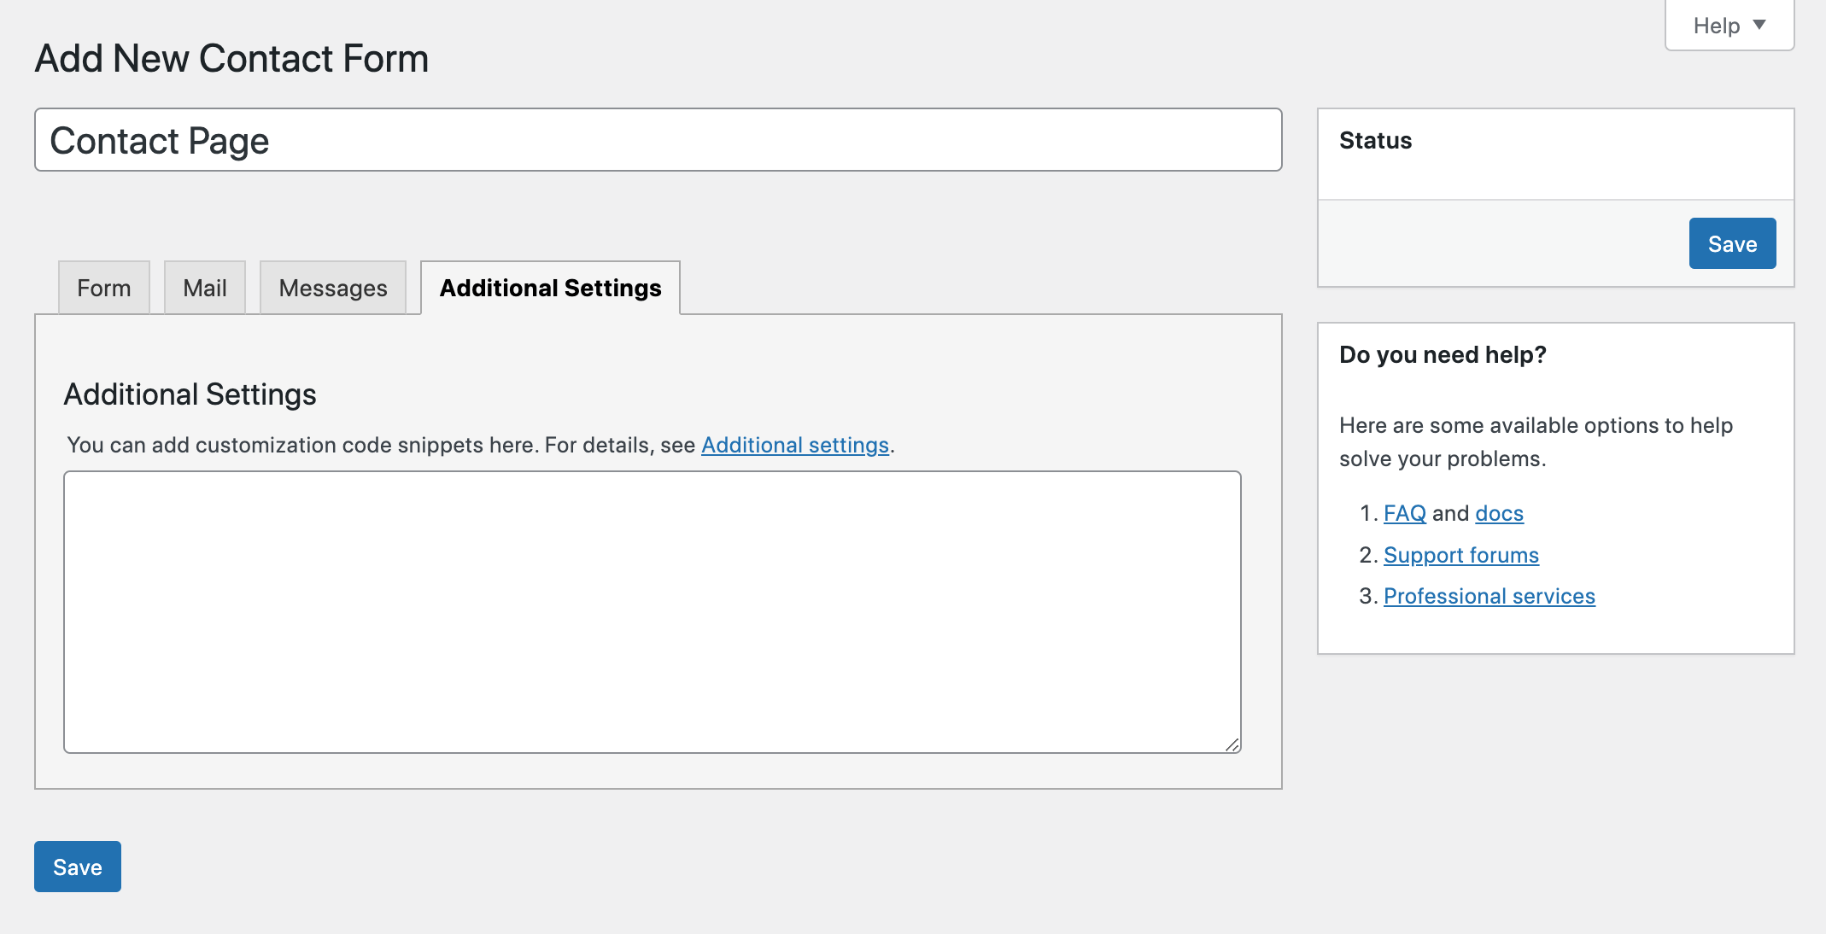Click the Form tab
1826x934 pixels.
(103, 287)
